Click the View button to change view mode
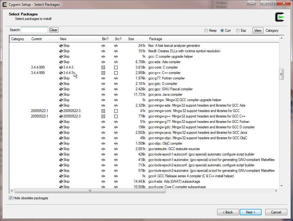This screenshot has width=293, height=221. tap(258, 30)
